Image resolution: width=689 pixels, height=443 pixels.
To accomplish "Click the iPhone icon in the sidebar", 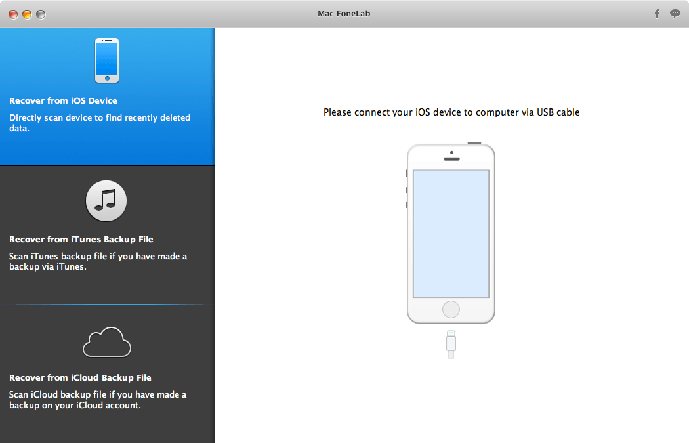I will coord(107,60).
